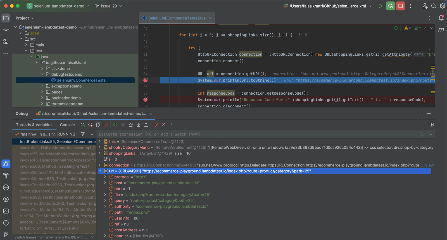
Task: Open the Debug tool window from left sidebar
Action: [6, 164]
